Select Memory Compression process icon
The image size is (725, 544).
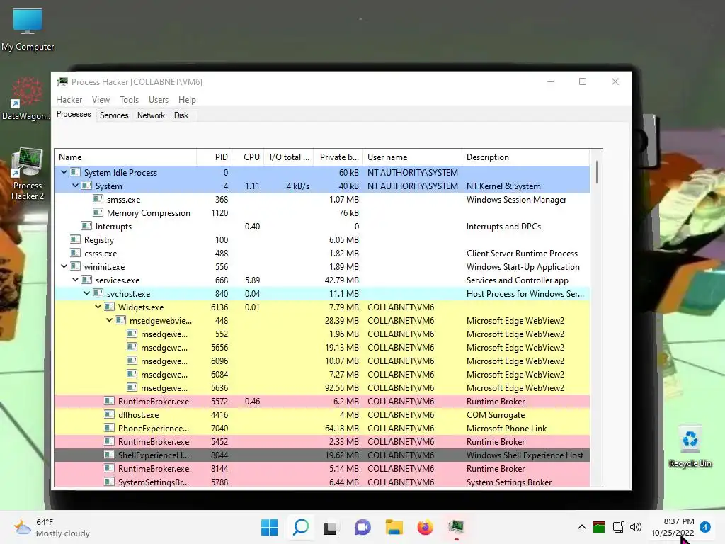(98, 212)
